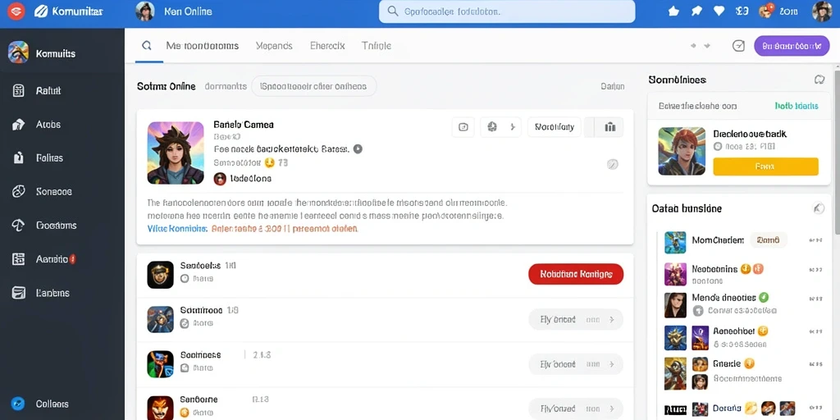Open the Komunits item in the sidebar
840x420 pixels.
click(x=62, y=53)
